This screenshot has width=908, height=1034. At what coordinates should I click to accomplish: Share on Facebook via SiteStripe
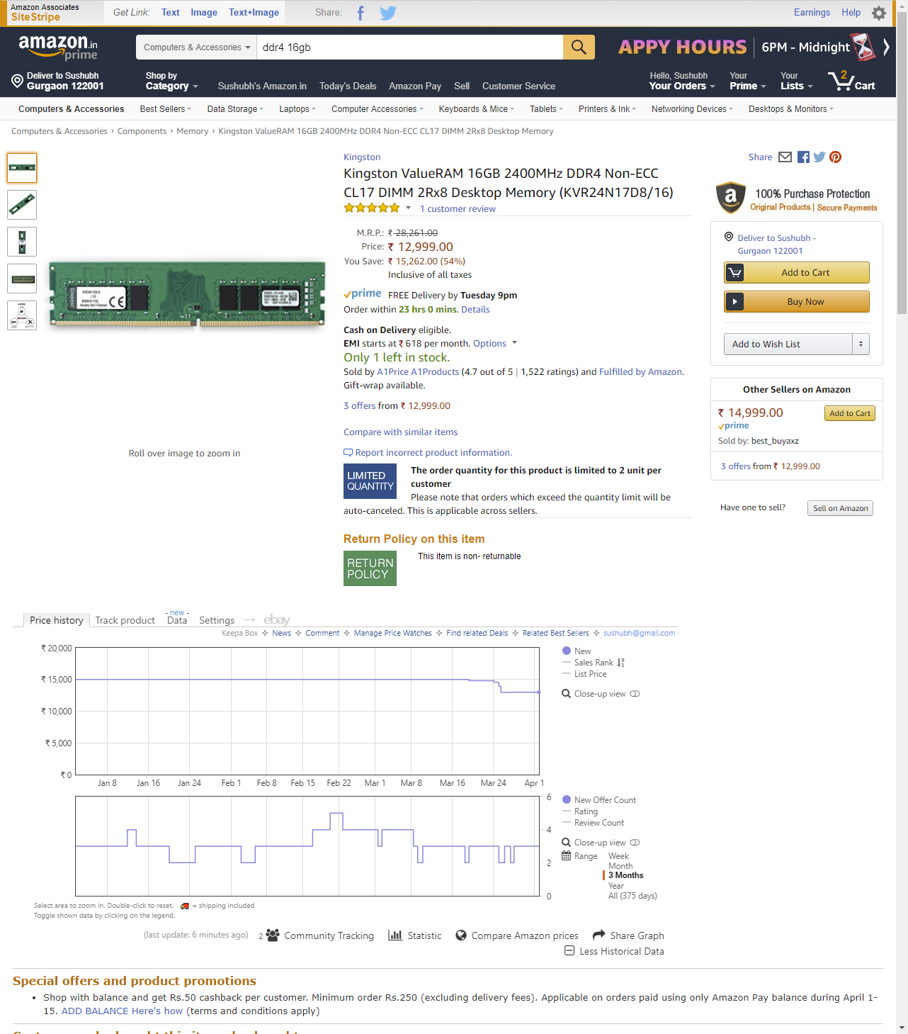pyautogui.click(x=361, y=13)
